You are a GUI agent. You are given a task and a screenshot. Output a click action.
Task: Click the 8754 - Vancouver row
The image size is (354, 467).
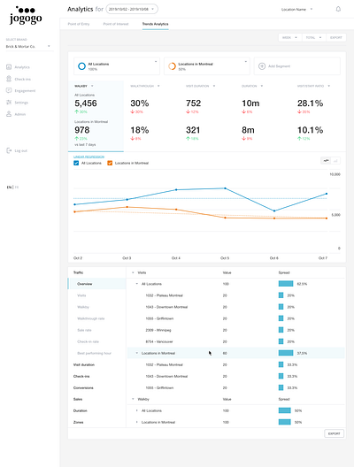coord(235,341)
